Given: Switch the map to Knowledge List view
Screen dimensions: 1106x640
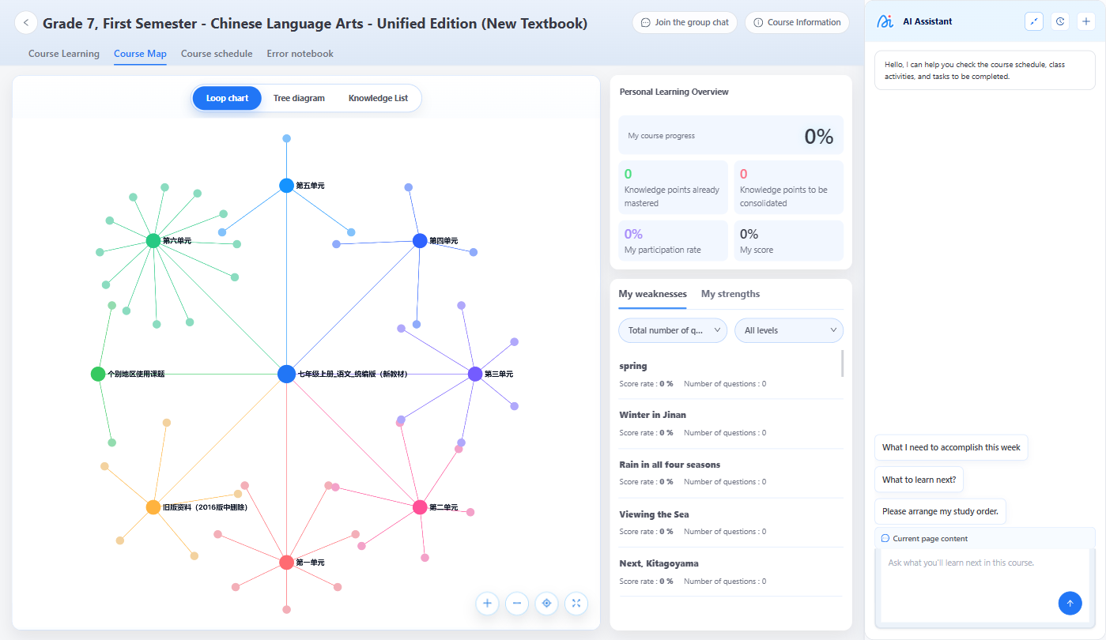Looking at the screenshot, I should [378, 98].
